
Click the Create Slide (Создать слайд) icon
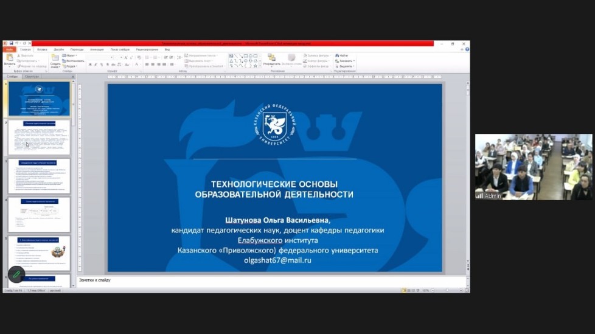tap(55, 60)
